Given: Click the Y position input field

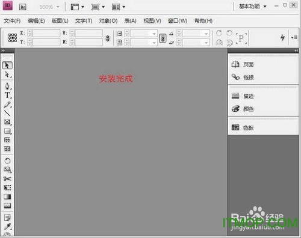Looking at the screenshot, I should click(x=46, y=42).
